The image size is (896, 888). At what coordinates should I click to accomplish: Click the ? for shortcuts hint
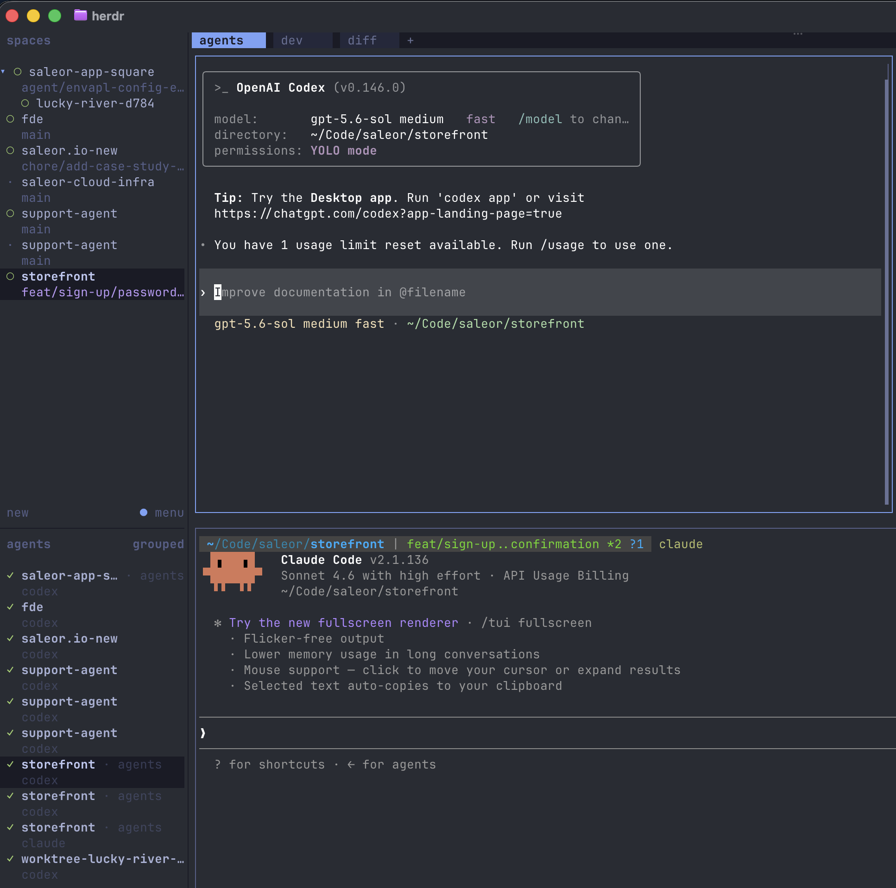(x=270, y=765)
